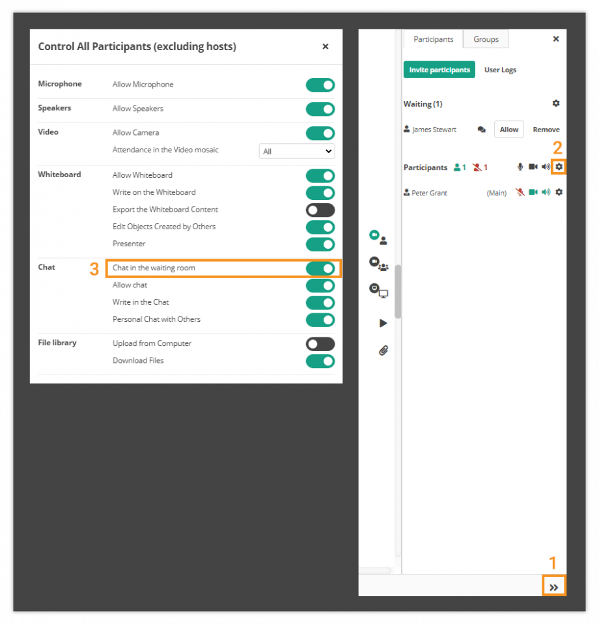This screenshot has width=599, height=624.
Task: Open the attachments paperclip icon
Action: (x=383, y=350)
